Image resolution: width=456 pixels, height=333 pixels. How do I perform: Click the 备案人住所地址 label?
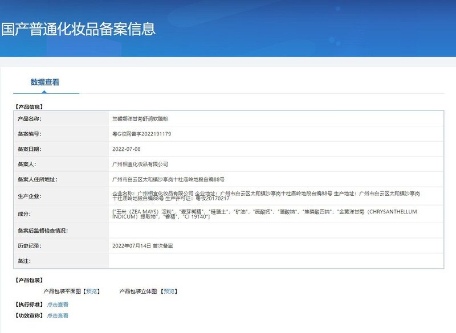38,179
